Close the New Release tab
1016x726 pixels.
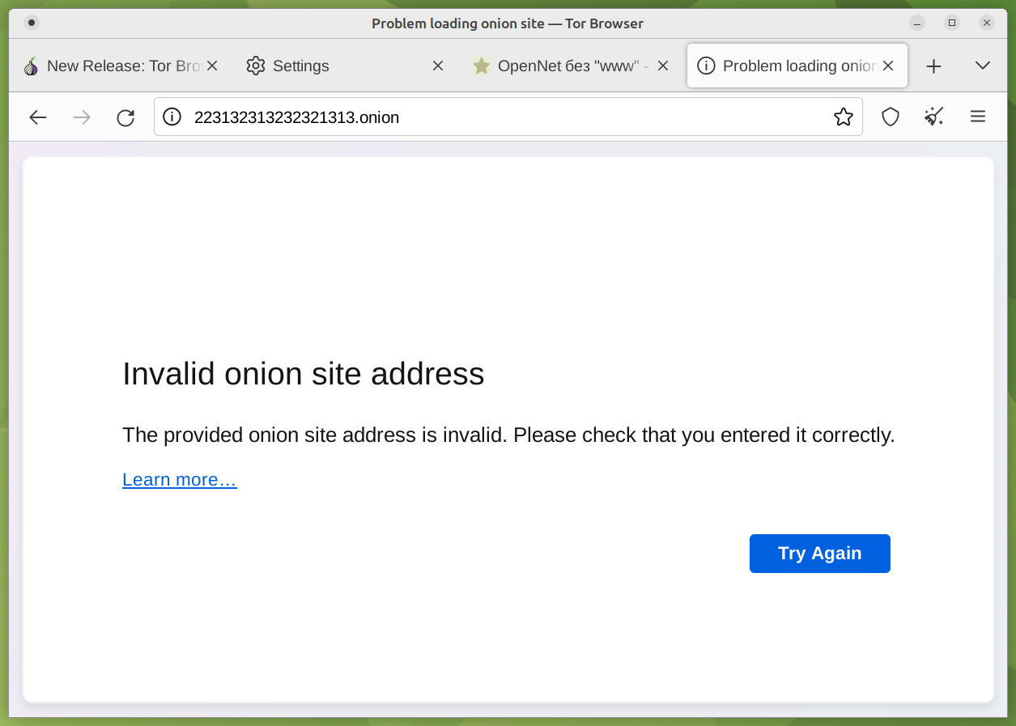[x=212, y=66]
